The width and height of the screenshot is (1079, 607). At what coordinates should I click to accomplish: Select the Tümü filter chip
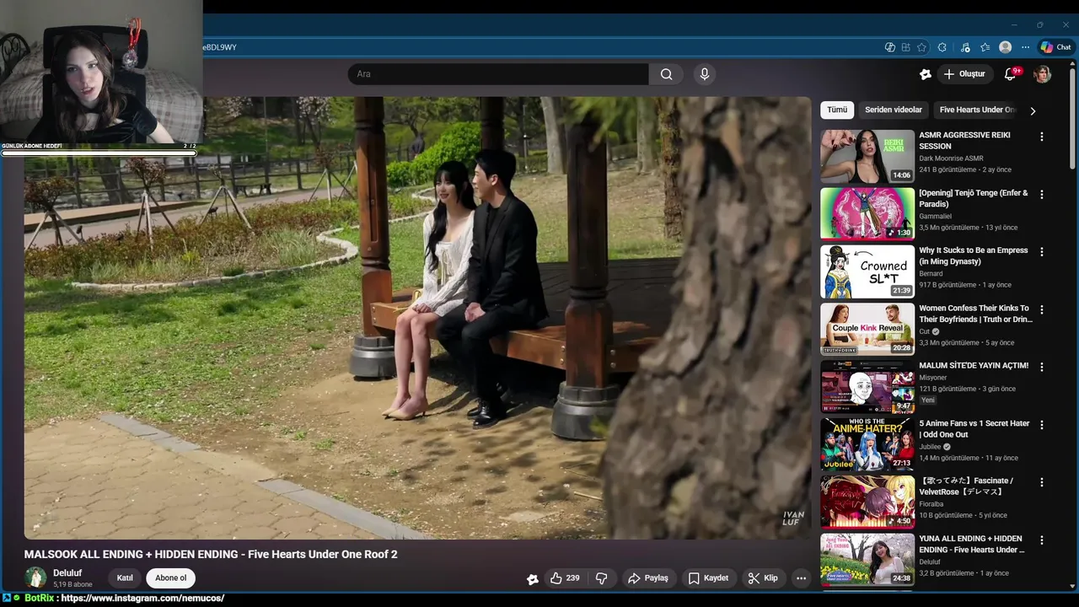pos(837,110)
